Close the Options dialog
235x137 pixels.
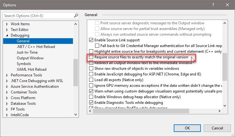(227, 5)
